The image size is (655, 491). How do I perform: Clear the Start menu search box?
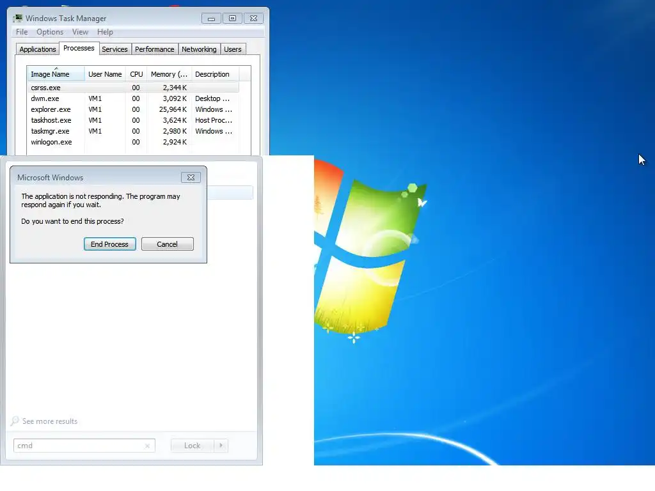pyautogui.click(x=148, y=446)
